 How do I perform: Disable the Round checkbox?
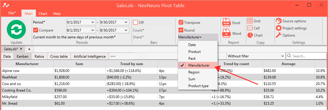(181, 30)
